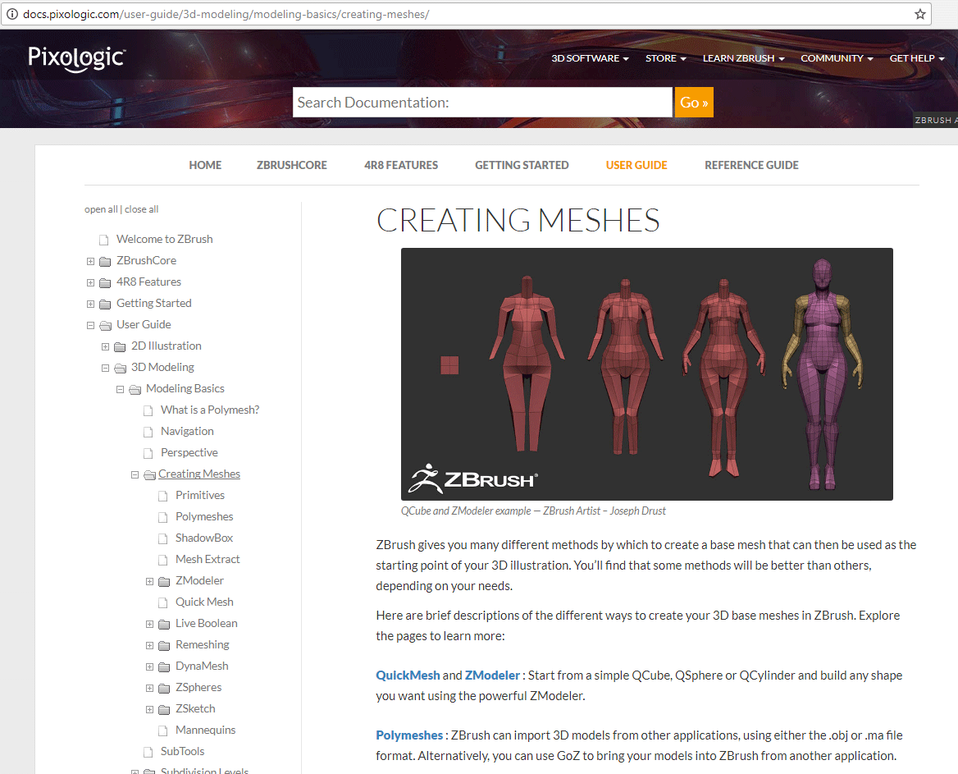Expand the 2D Illustration tree node
958x774 pixels.
(x=105, y=347)
